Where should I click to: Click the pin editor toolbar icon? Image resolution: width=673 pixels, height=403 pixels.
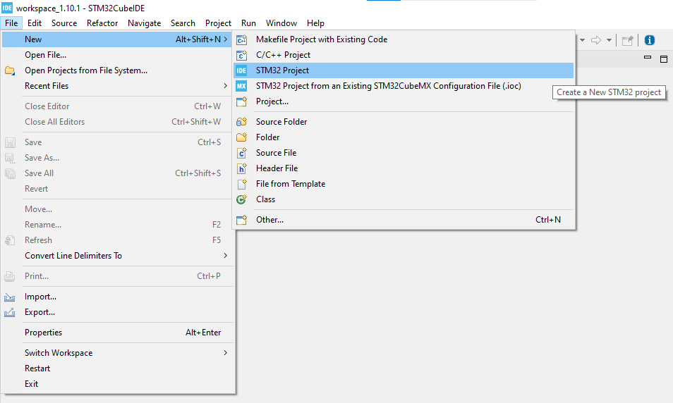tap(628, 40)
